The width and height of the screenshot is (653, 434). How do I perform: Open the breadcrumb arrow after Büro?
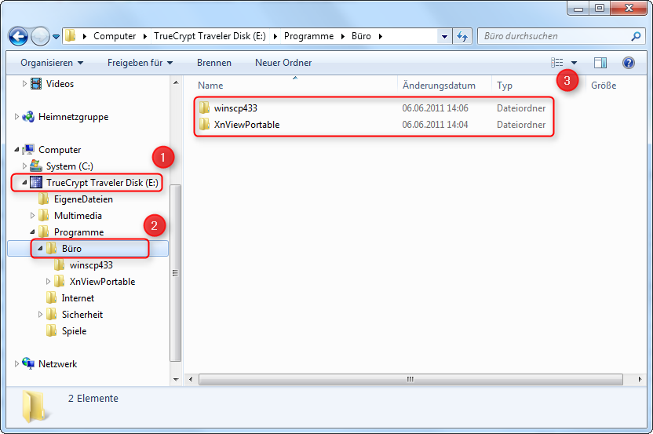380,36
